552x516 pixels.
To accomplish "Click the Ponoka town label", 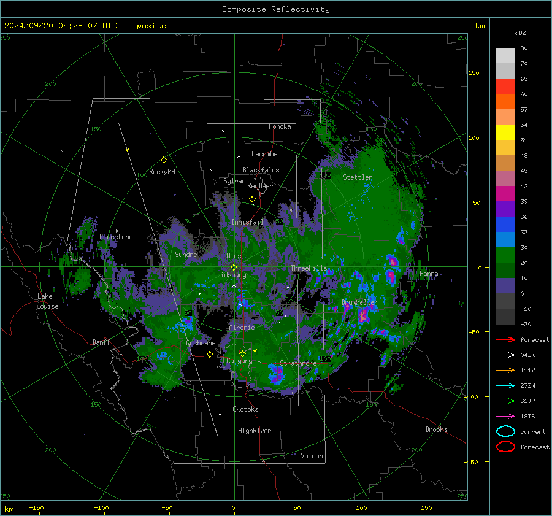I will point(280,126).
